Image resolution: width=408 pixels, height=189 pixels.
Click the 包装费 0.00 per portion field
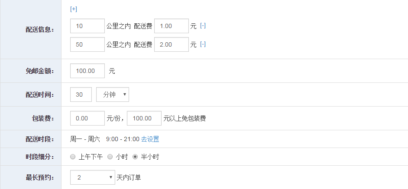tap(87, 118)
